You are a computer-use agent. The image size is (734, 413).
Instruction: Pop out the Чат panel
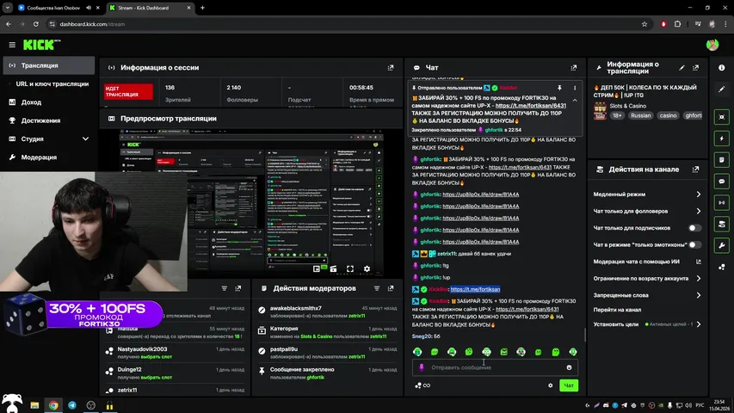(573, 68)
